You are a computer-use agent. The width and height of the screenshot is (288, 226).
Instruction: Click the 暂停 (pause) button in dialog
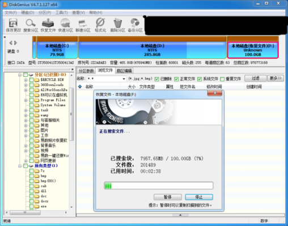168,197
